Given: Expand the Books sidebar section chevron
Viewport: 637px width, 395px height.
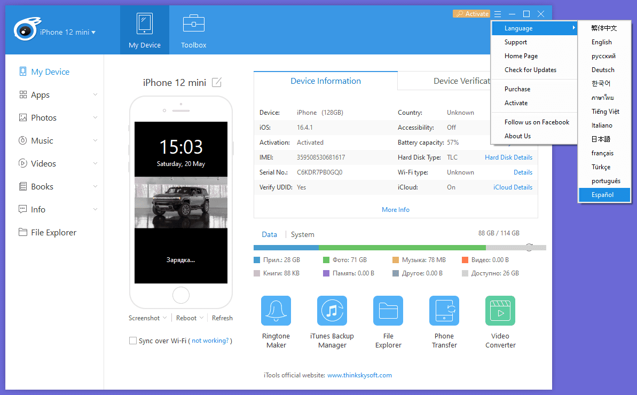Looking at the screenshot, I should point(95,186).
